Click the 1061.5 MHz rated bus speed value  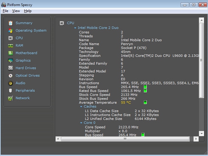tap(131, 91)
